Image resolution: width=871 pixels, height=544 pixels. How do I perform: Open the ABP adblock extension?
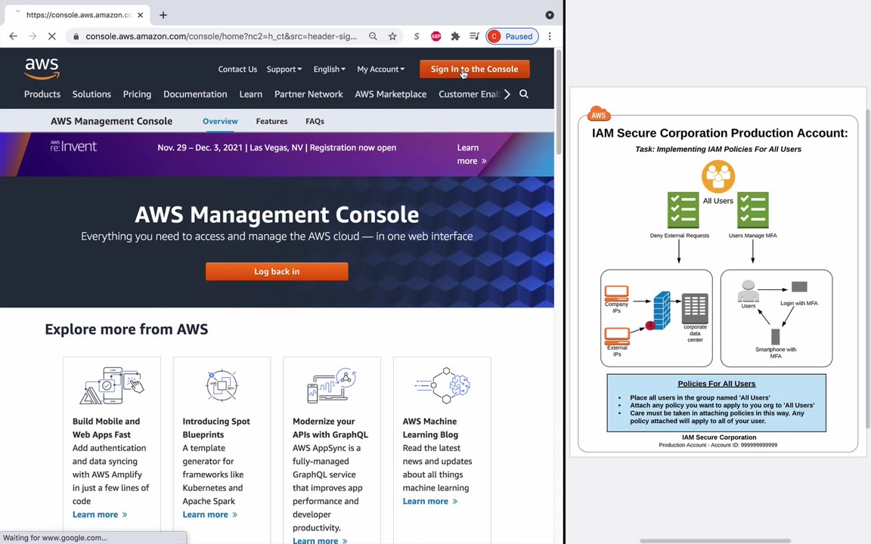coord(436,36)
